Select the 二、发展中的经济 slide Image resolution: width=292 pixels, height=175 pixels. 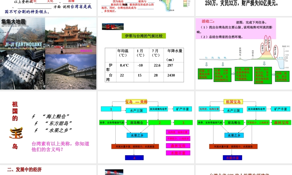point(48,170)
